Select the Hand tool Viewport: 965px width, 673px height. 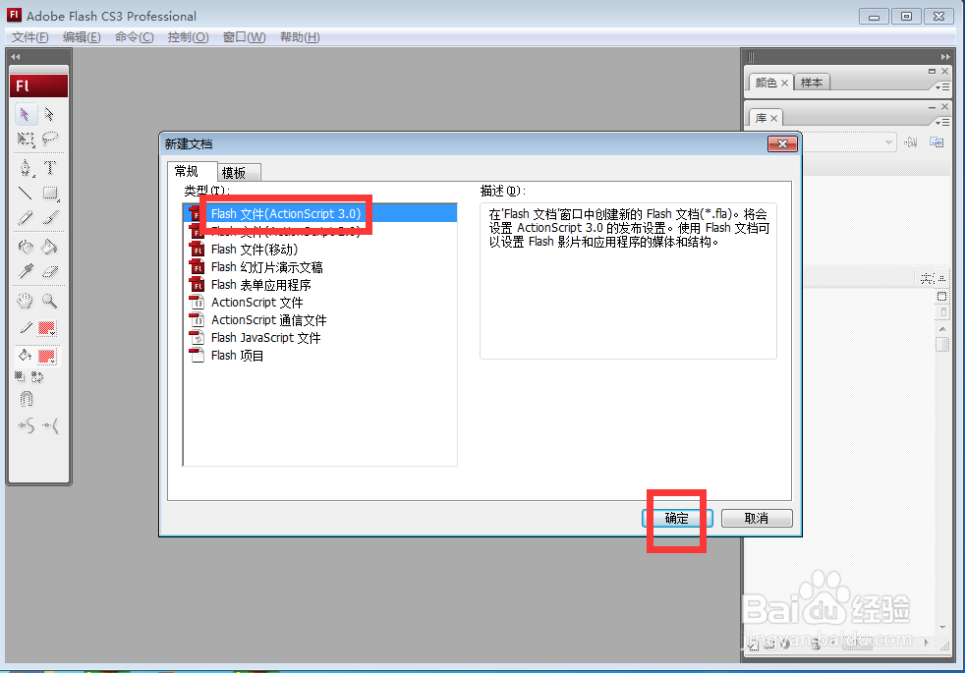coord(26,301)
